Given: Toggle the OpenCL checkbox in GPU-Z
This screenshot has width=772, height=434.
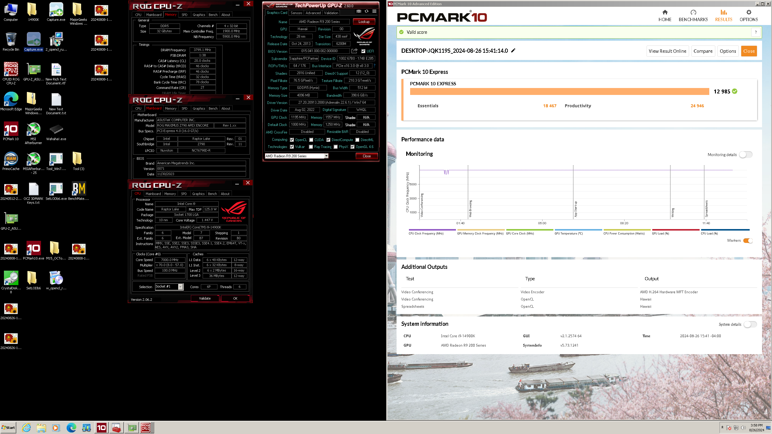Looking at the screenshot, I should pyautogui.click(x=292, y=140).
